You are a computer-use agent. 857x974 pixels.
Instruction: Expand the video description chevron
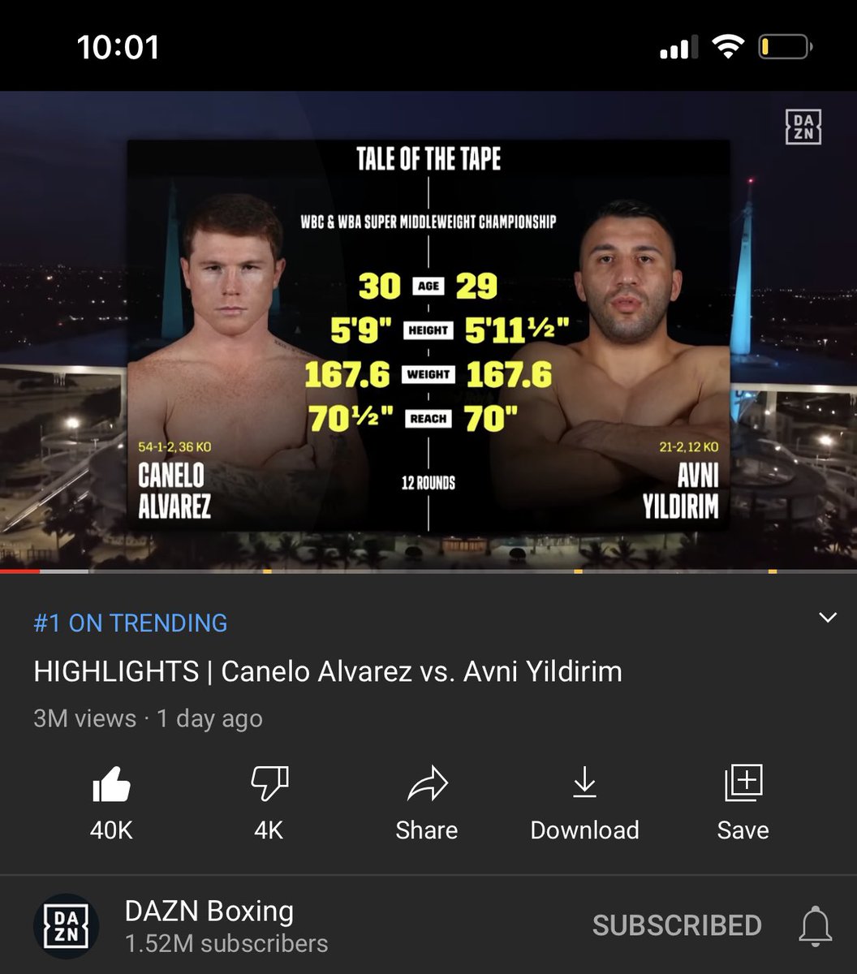tap(827, 618)
